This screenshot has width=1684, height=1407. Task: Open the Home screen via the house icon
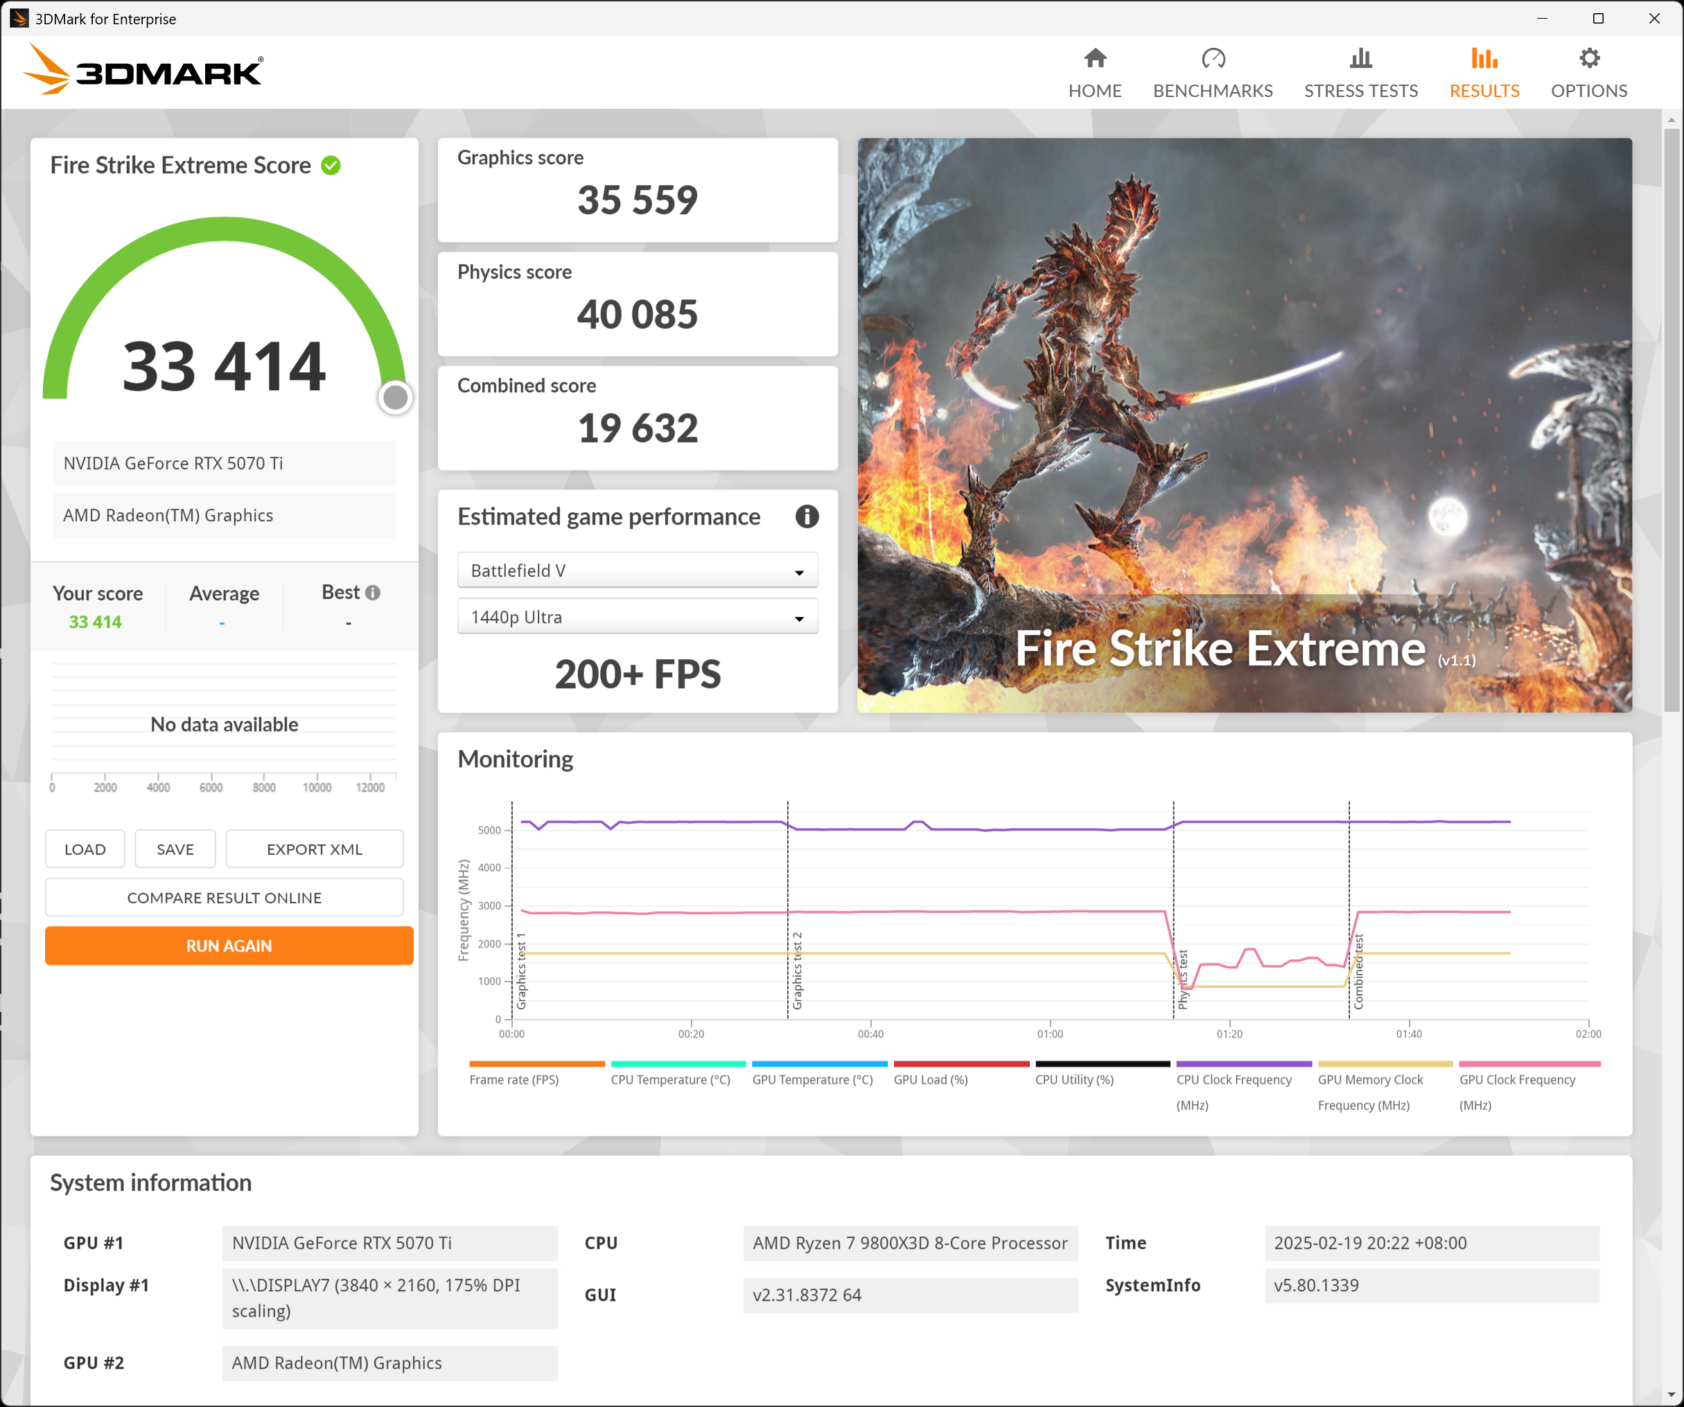pos(1096,58)
